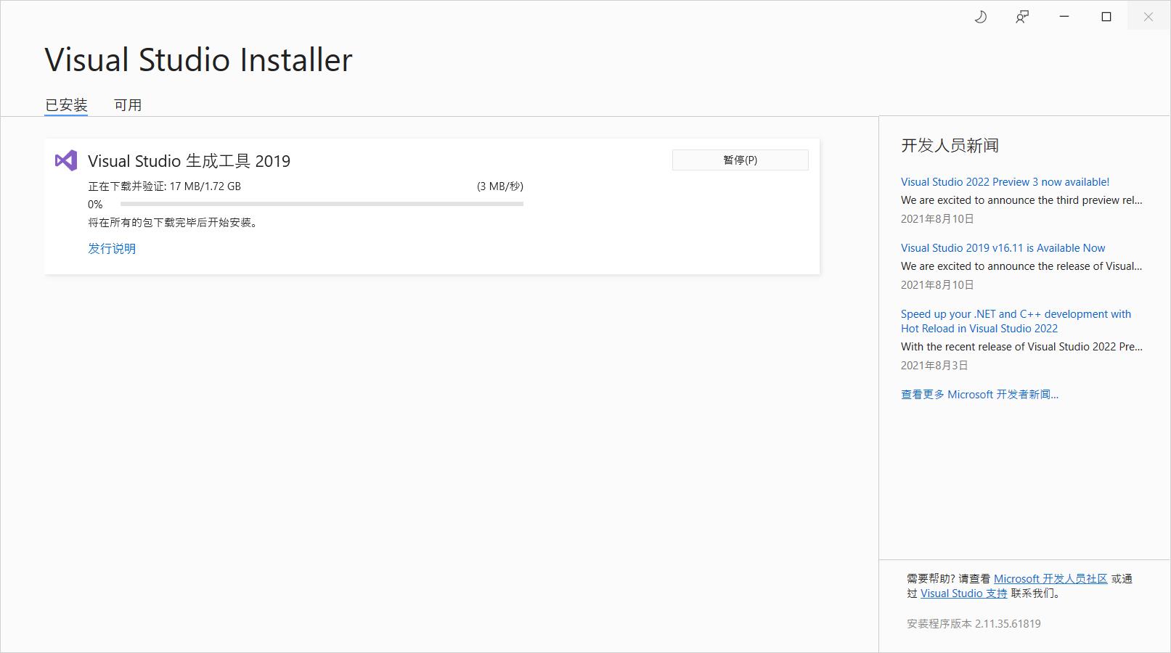The width and height of the screenshot is (1171, 653).
Task: Open the 发行说明 release notes link
Action: pos(112,248)
